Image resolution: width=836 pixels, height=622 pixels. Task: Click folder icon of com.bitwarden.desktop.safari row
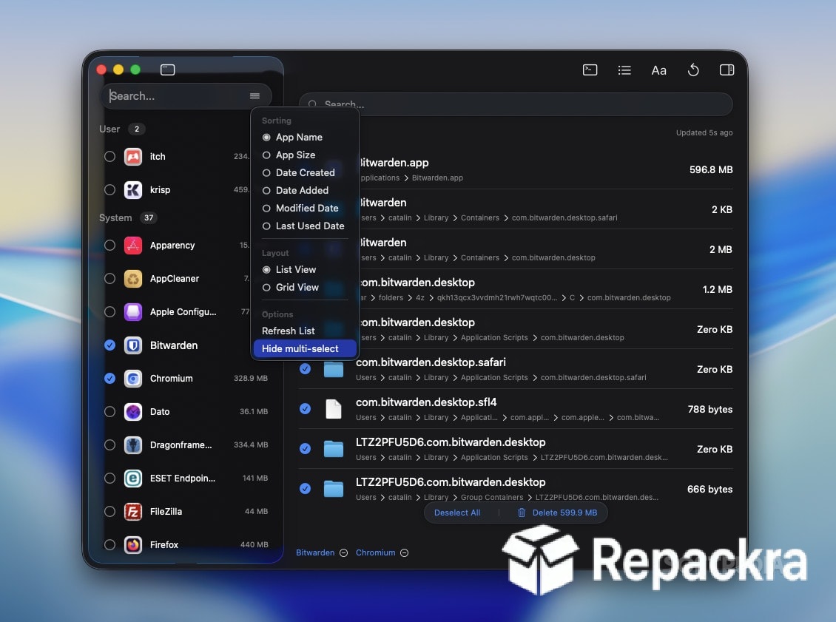(x=334, y=369)
